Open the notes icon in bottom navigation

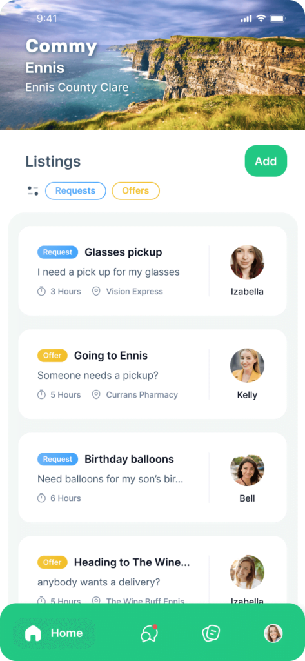[x=211, y=633]
